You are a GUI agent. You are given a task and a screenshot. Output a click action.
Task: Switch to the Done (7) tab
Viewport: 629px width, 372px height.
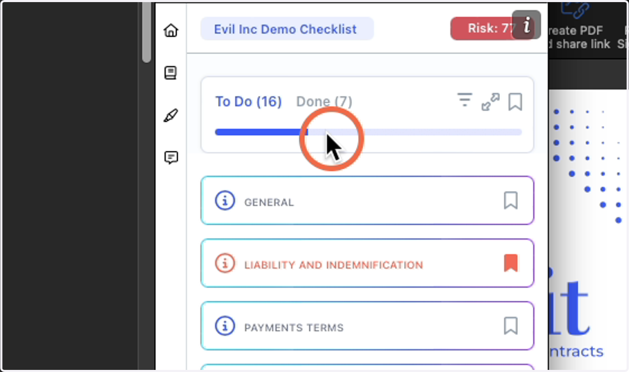point(324,102)
